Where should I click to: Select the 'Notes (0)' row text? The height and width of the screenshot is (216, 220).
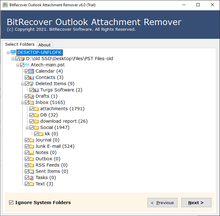[x=46, y=152]
